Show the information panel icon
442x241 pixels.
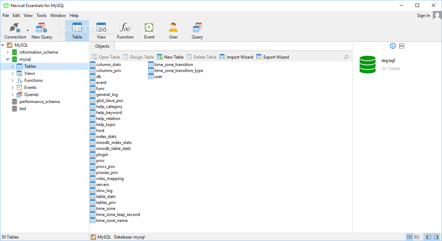(x=393, y=46)
